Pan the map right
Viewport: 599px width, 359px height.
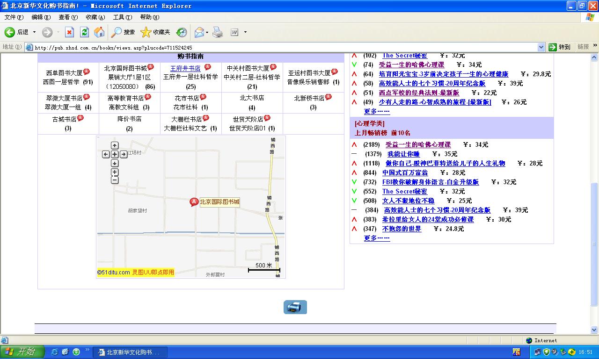pos(124,154)
